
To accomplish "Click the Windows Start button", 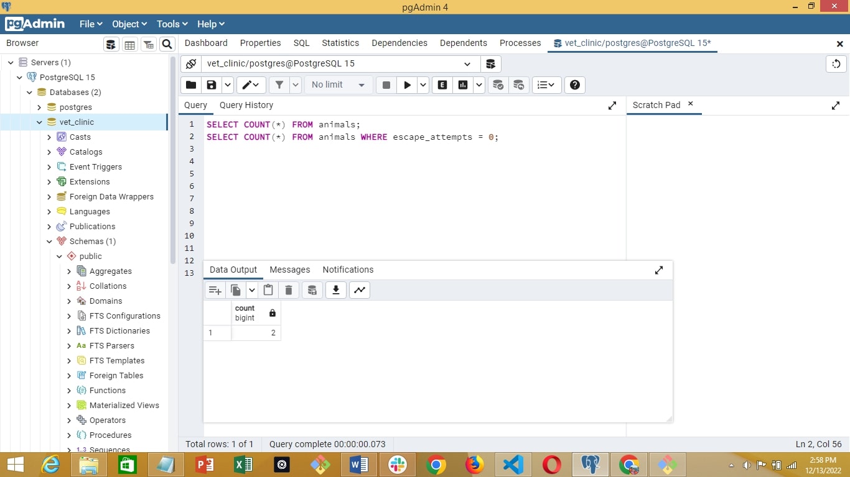I will 15,465.
